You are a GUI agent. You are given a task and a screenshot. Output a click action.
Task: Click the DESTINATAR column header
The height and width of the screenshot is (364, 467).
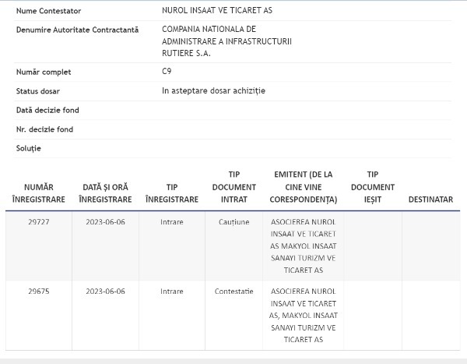pos(430,200)
